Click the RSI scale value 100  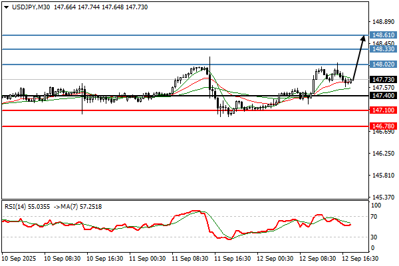point(376,205)
